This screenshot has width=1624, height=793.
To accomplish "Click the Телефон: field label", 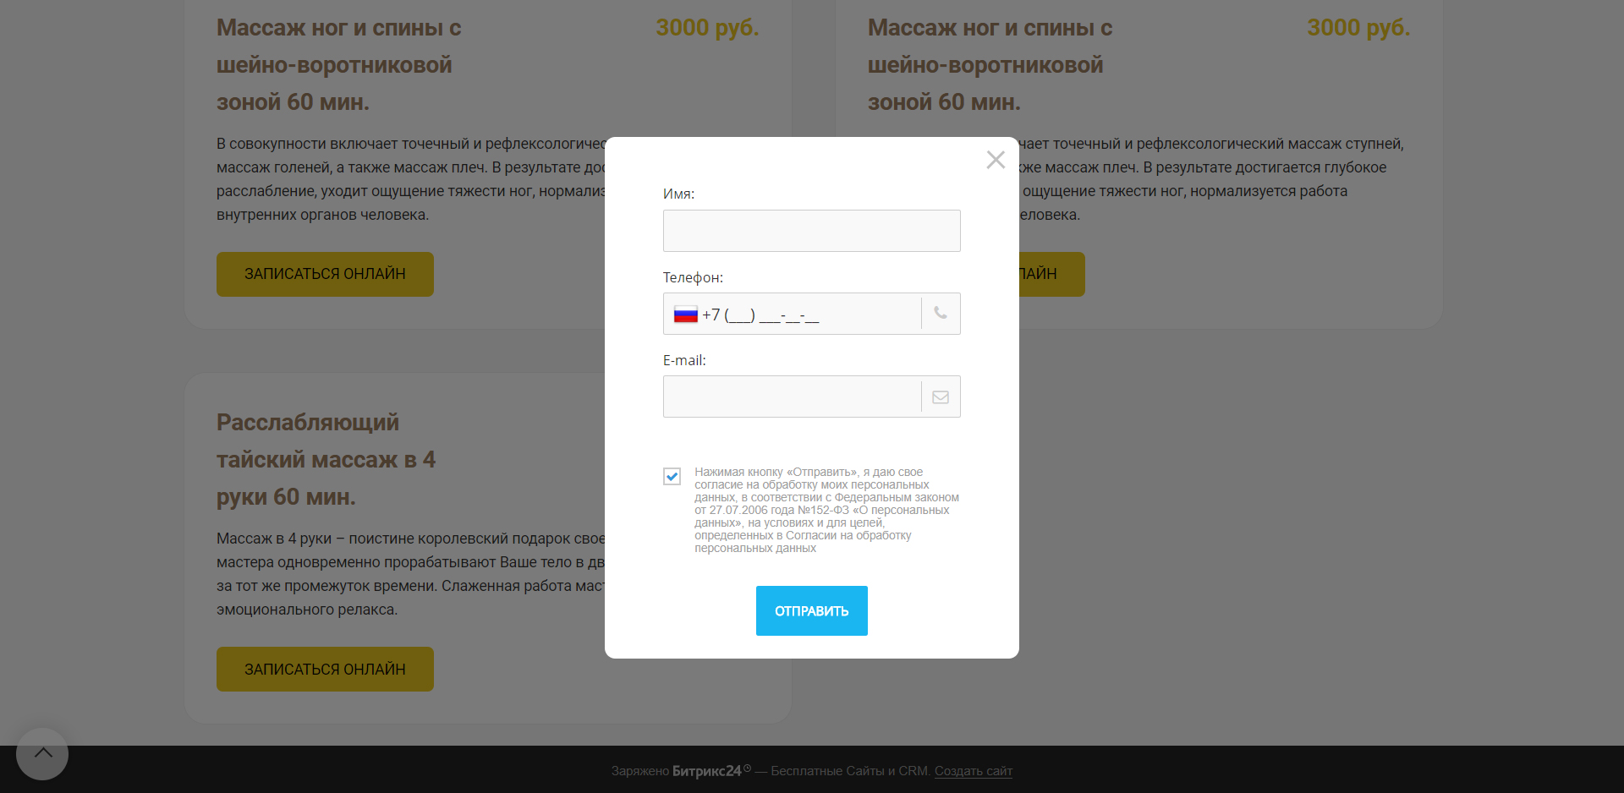I will 693,277.
